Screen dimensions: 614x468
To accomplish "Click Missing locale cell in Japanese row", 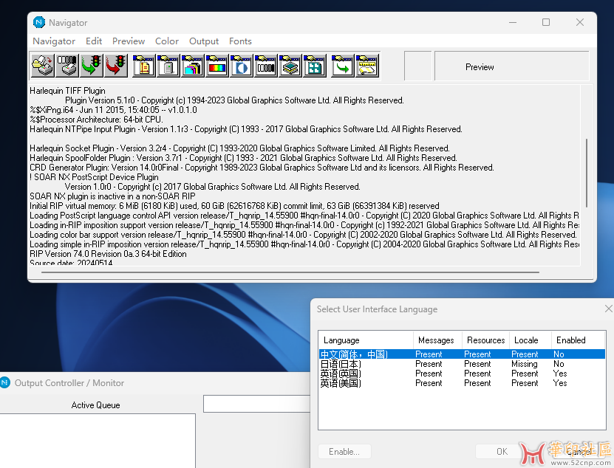I will (x=525, y=364).
